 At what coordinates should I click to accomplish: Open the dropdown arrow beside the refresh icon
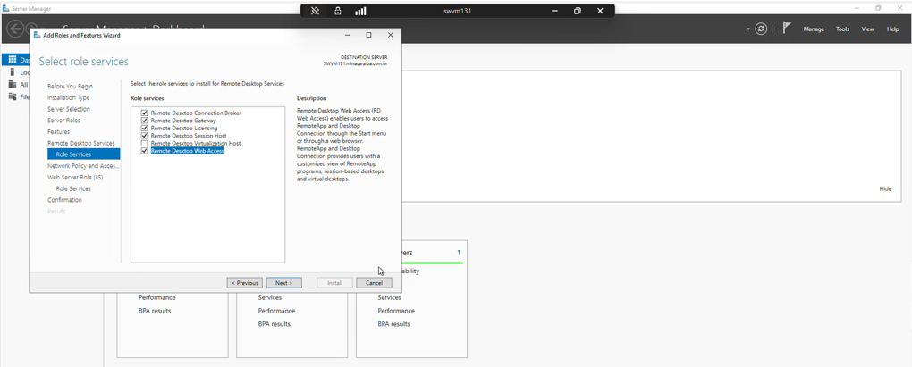coord(748,29)
